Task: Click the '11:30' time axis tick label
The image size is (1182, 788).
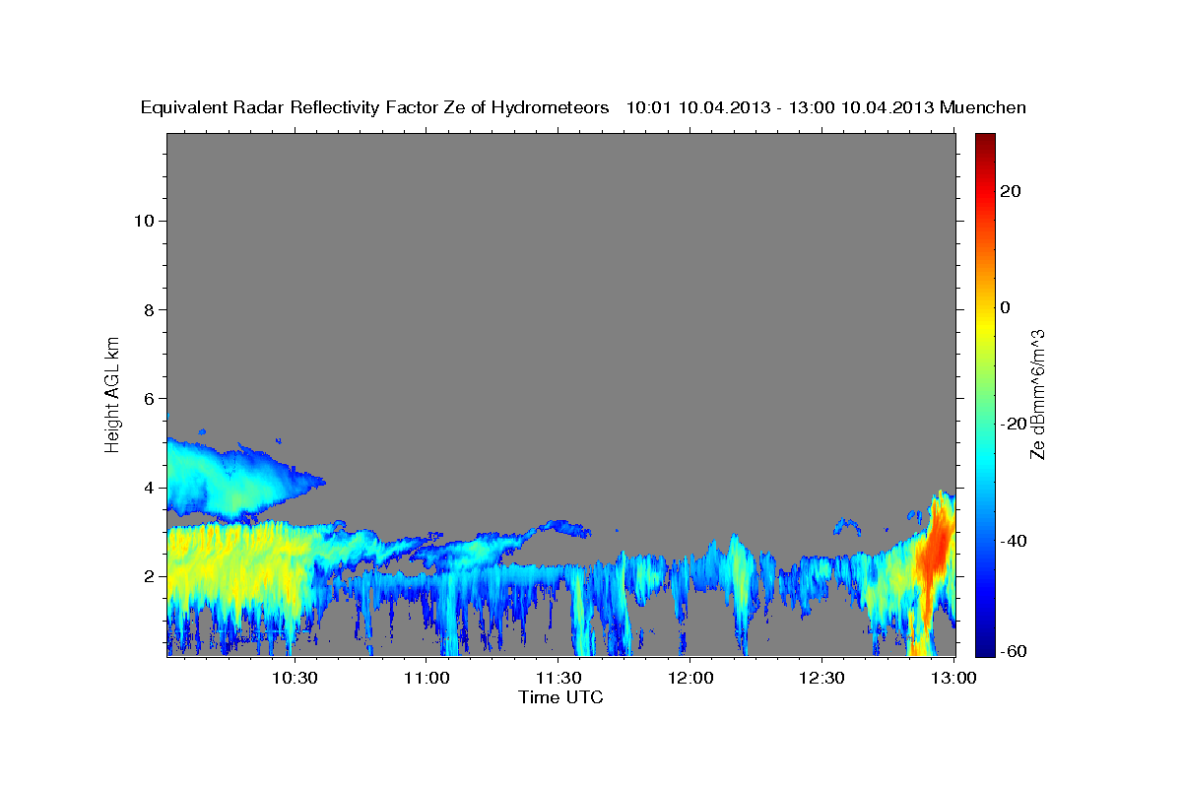Action: coord(558,678)
